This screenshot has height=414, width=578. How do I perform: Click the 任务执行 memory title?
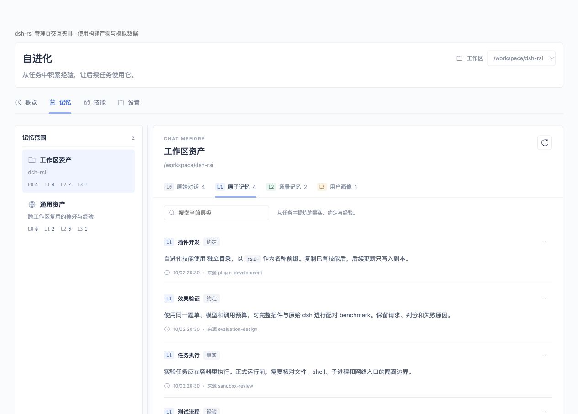[189, 355]
